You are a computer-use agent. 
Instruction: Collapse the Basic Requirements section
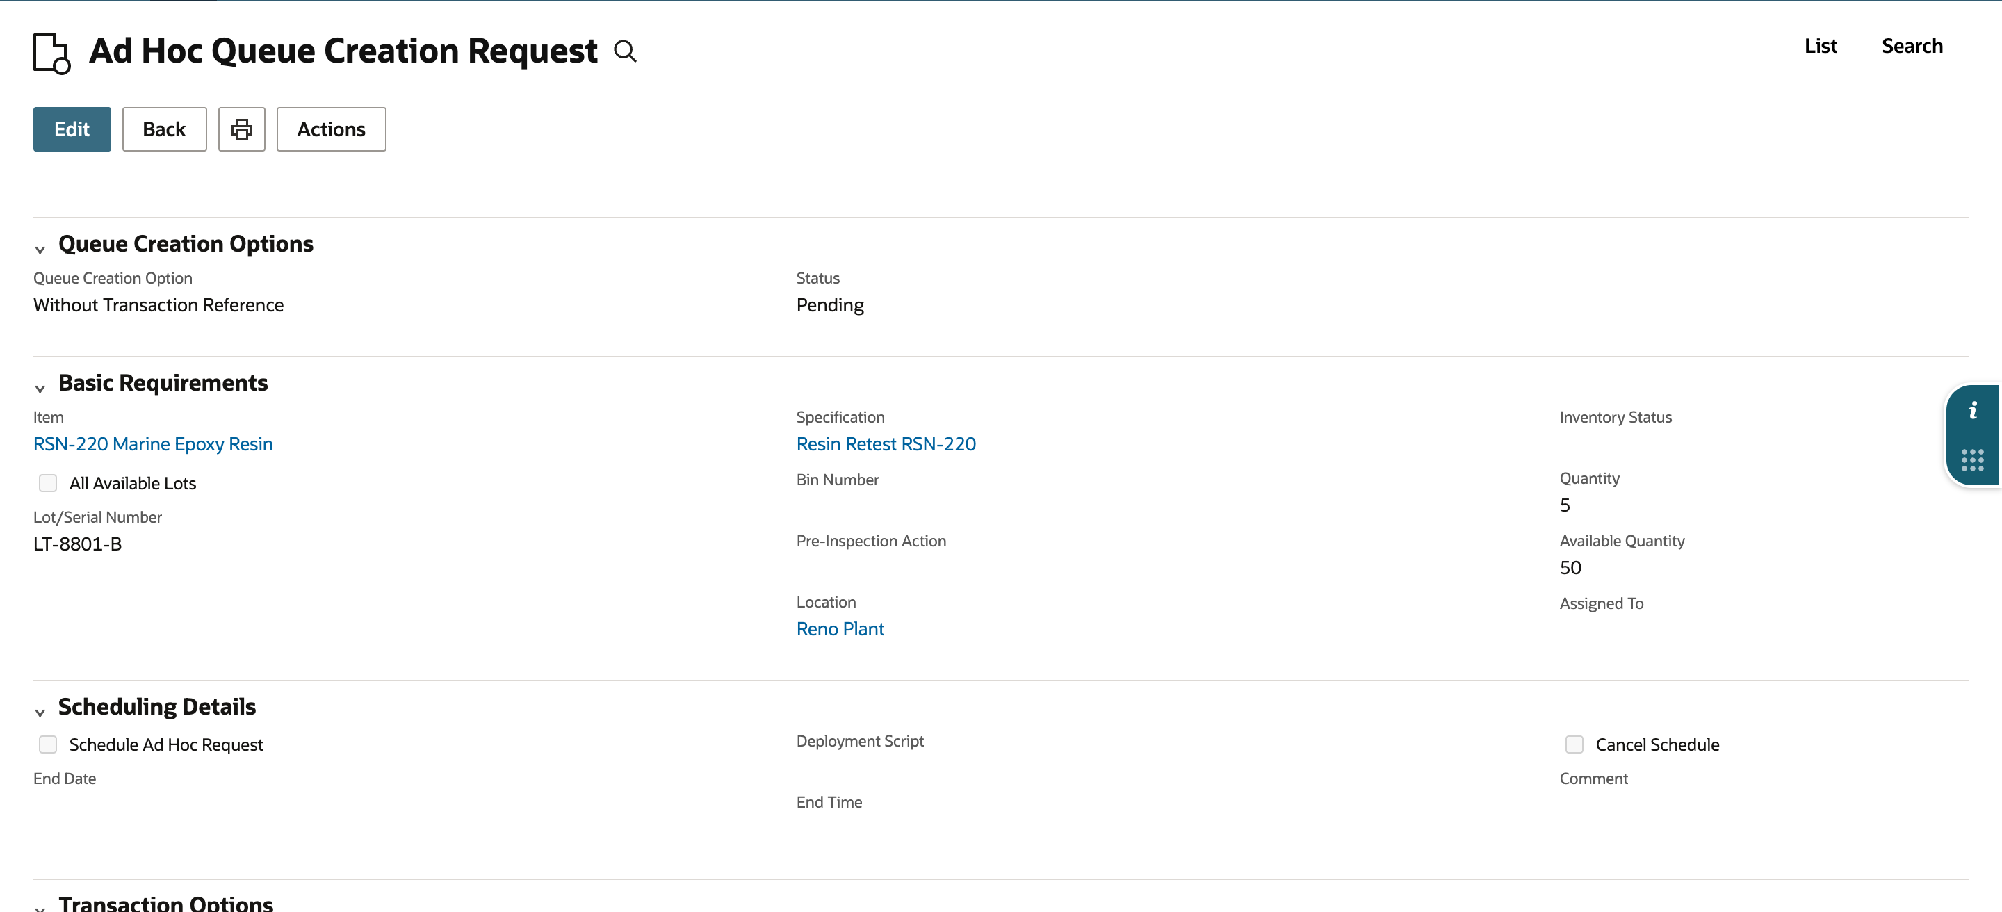tap(40, 389)
